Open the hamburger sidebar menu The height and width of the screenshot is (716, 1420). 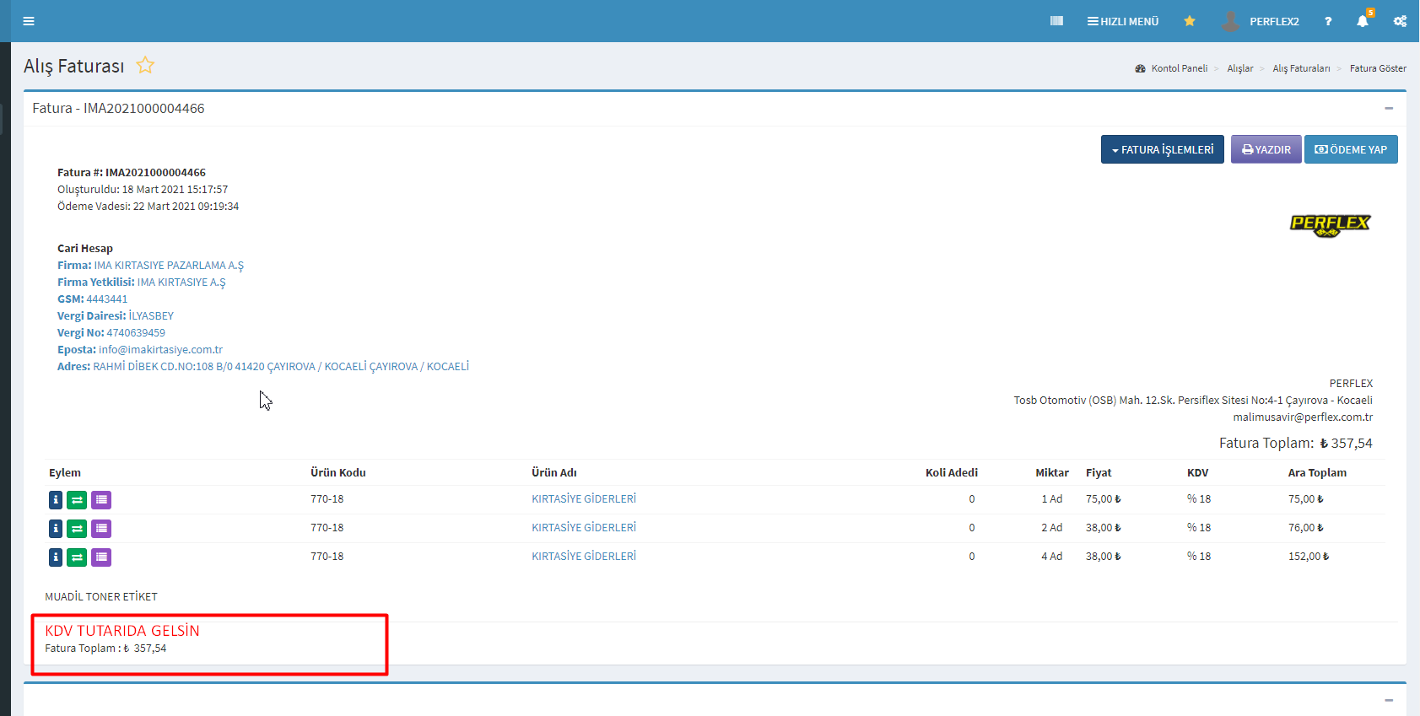[29, 21]
